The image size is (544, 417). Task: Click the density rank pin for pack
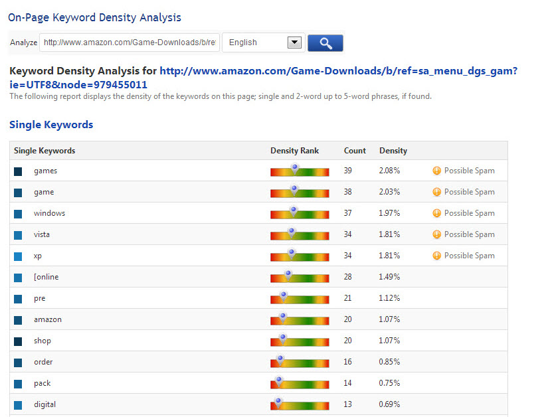(279, 381)
